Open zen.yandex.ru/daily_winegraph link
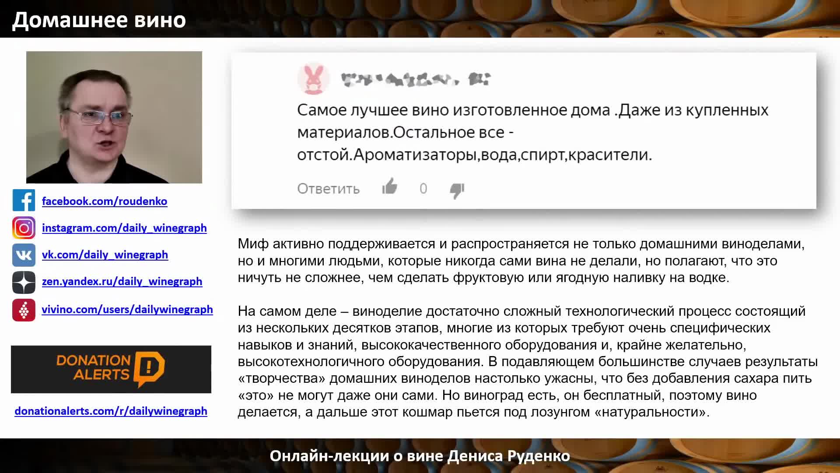Screen dimensions: 840x473 122,281
